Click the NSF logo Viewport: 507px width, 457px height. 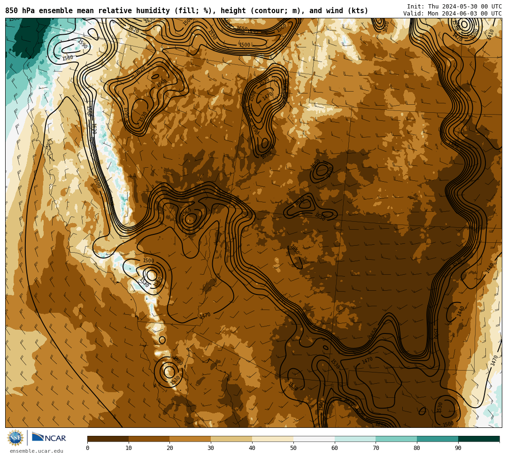[x=15, y=438]
